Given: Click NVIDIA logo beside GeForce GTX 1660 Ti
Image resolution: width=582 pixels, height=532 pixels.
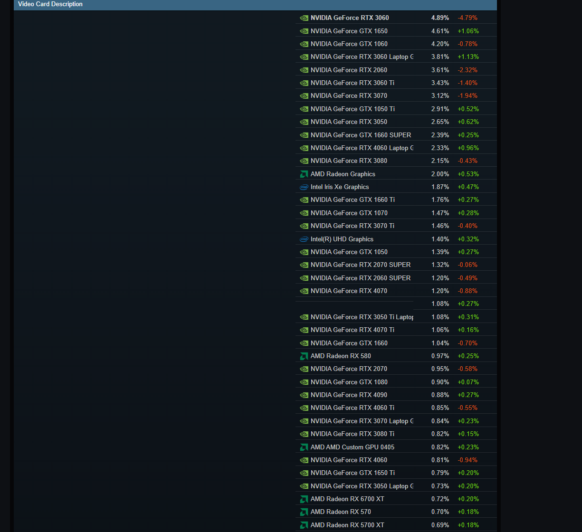Looking at the screenshot, I should pos(304,200).
